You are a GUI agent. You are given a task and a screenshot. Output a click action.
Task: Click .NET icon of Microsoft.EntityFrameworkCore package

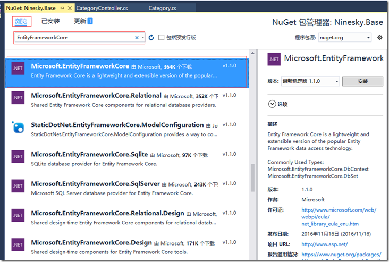[18, 68]
